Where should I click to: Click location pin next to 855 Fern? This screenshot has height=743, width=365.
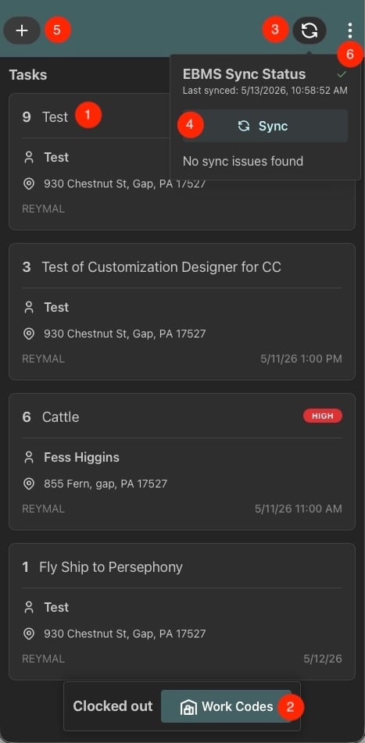29,484
